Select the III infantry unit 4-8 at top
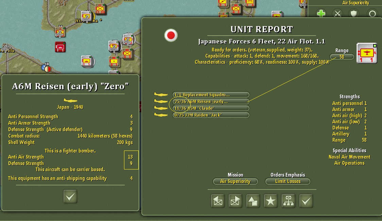The width and height of the screenshot is (382, 221). 236,9
